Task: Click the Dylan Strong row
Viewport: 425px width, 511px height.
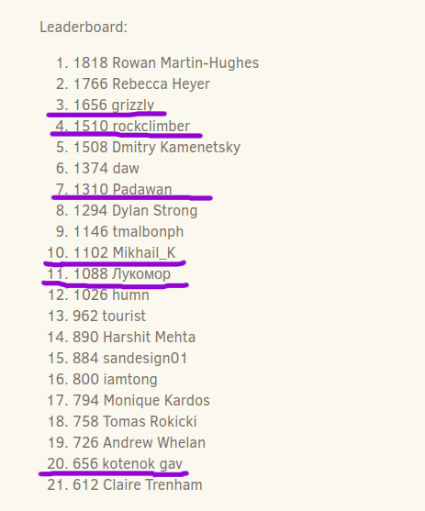Action: coord(127,210)
